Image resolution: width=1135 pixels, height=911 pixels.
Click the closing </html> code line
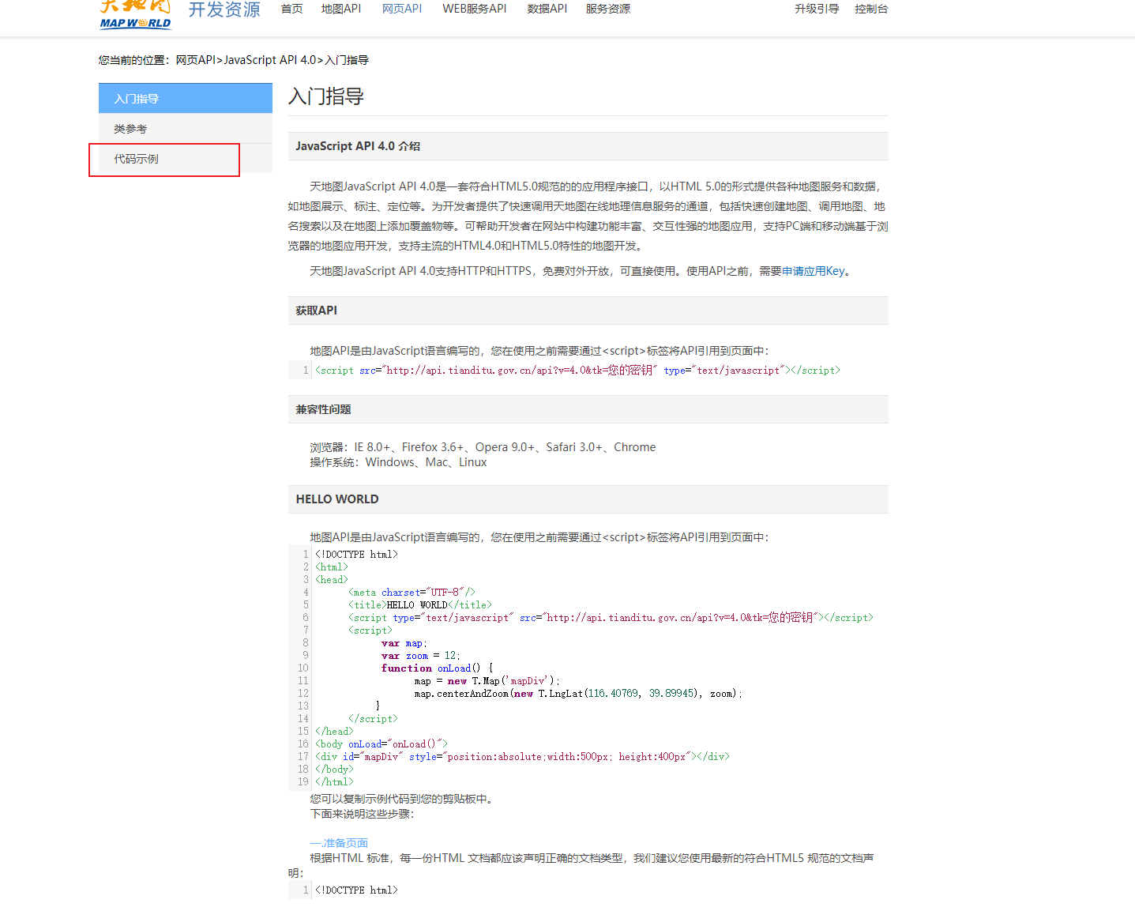pyautogui.click(x=334, y=782)
